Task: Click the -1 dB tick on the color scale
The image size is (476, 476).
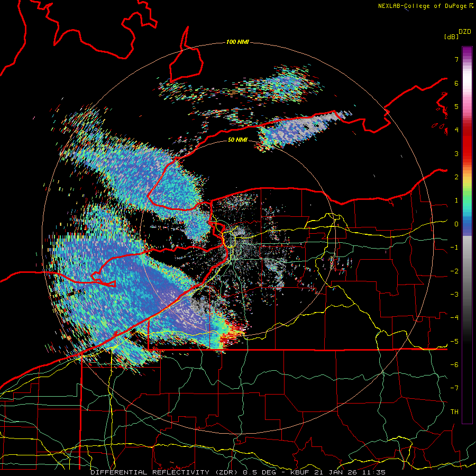Action: tap(454, 248)
